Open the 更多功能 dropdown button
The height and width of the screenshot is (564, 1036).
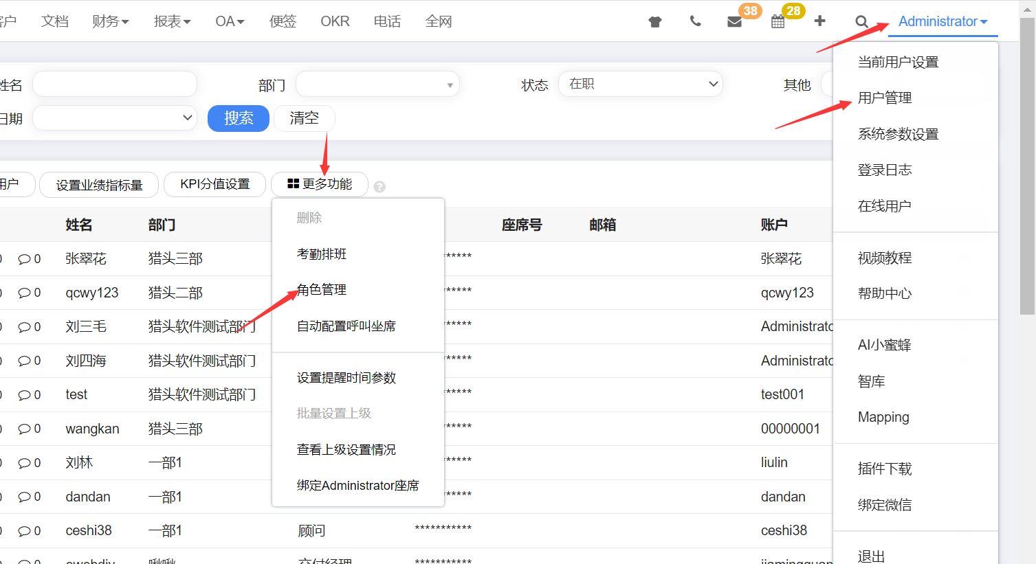[x=320, y=184]
